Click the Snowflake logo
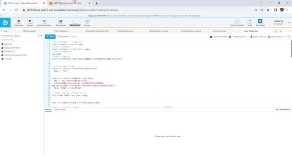The width and height of the screenshot is (292, 164). click(5, 23)
